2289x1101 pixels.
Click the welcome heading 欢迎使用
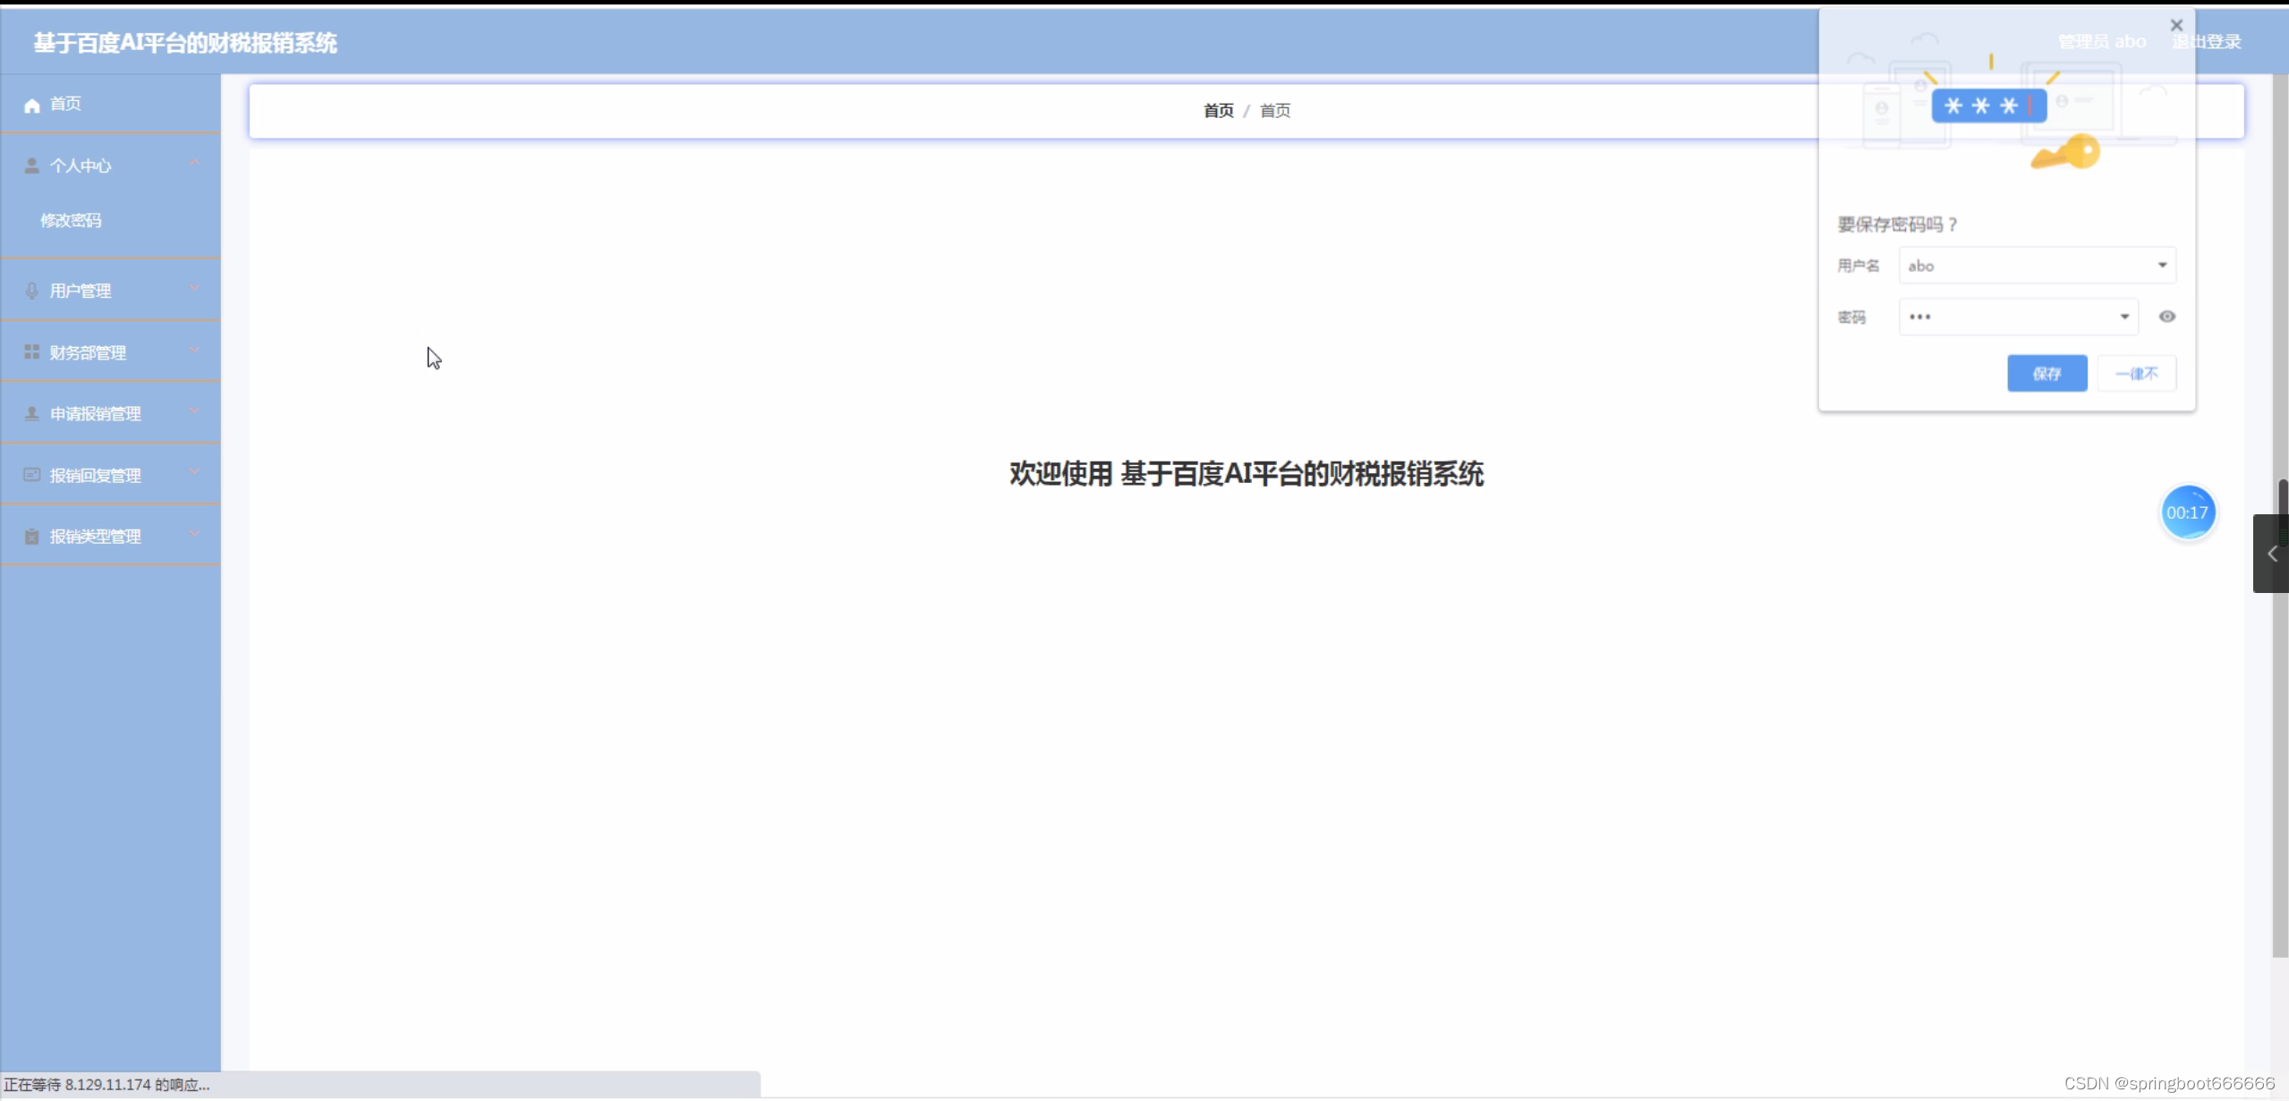(x=1247, y=474)
